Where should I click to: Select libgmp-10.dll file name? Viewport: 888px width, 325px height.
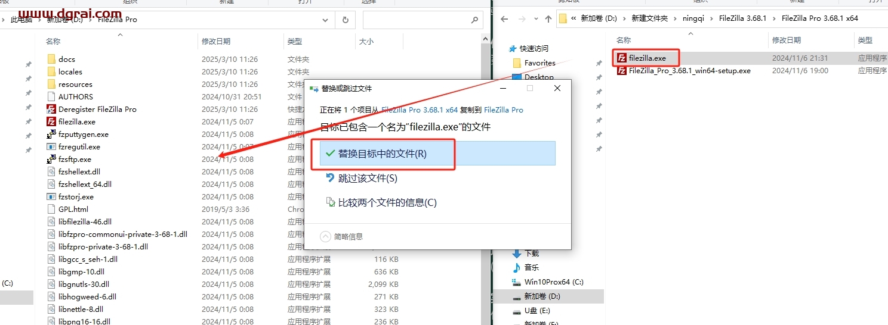[81, 271]
